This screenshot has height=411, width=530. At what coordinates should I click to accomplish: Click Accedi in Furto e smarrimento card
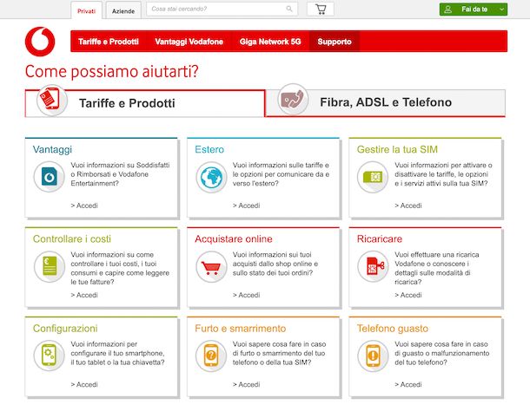tap(246, 384)
